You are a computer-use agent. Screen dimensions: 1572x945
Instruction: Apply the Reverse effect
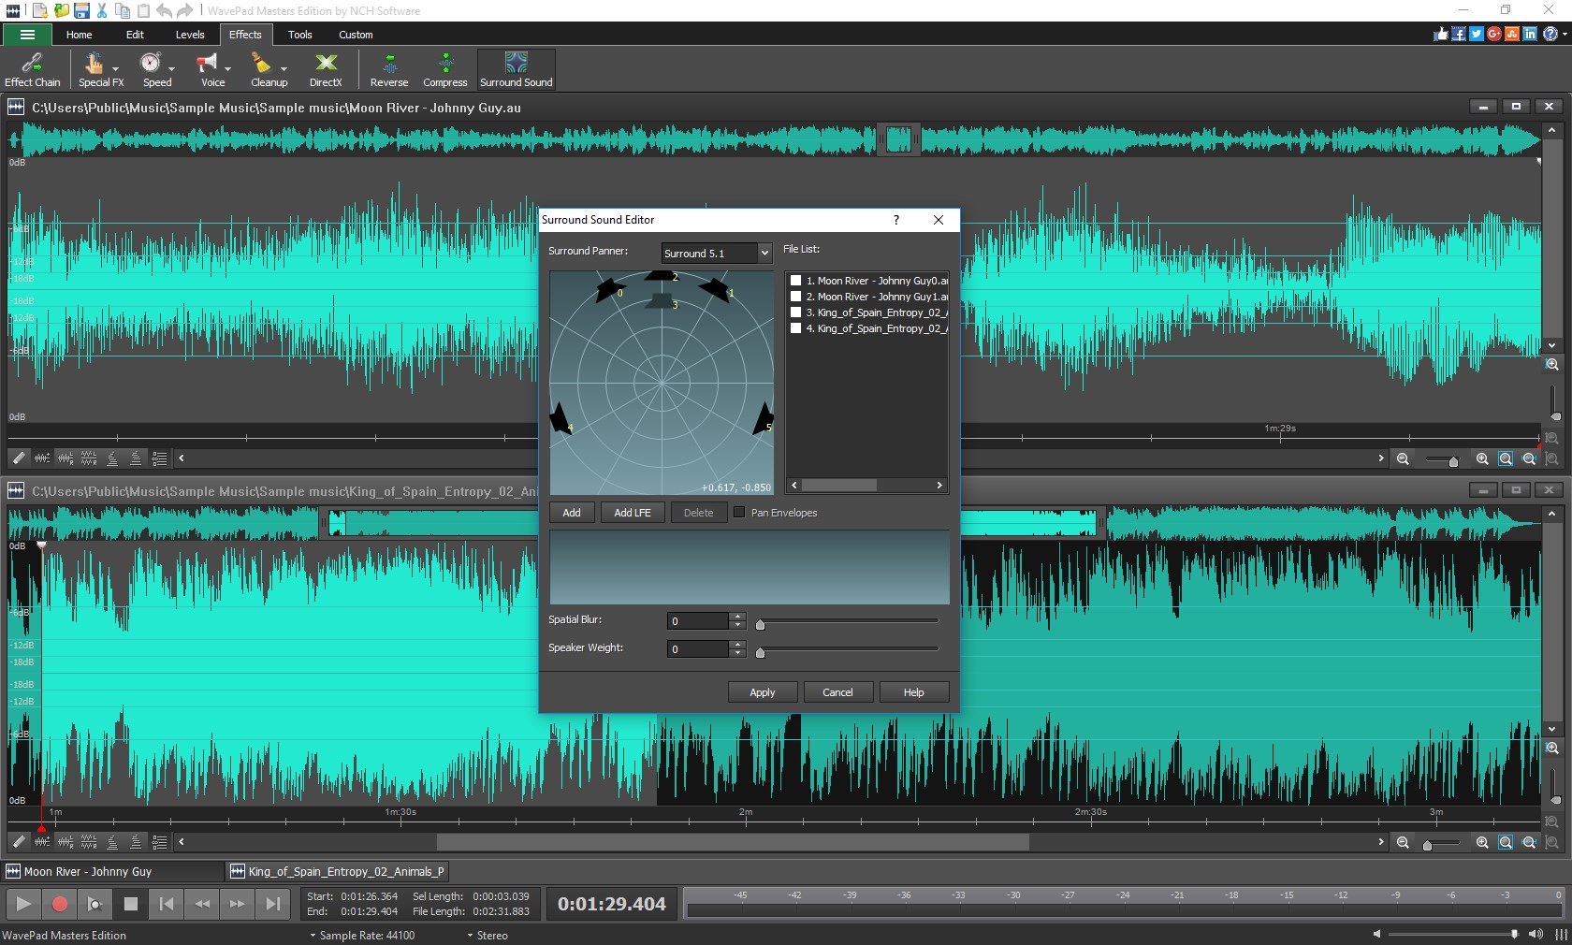388,67
